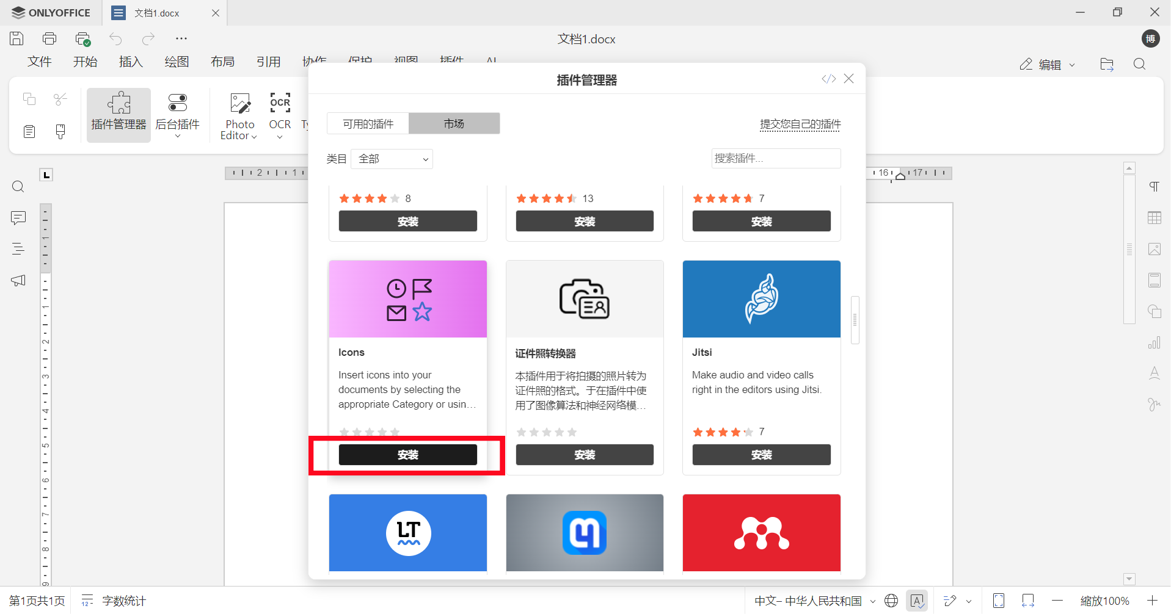This screenshot has width=1171, height=614.
Task: Enable spell checking in the status bar
Action: [x=917, y=601]
